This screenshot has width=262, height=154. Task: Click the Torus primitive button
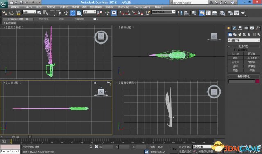[x=235, y=66]
